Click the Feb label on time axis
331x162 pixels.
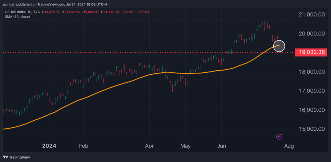83,146
